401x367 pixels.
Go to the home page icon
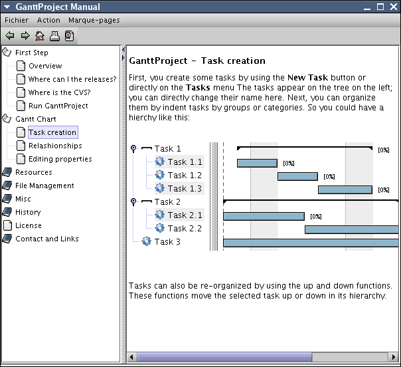pyautogui.click(x=40, y=36)
